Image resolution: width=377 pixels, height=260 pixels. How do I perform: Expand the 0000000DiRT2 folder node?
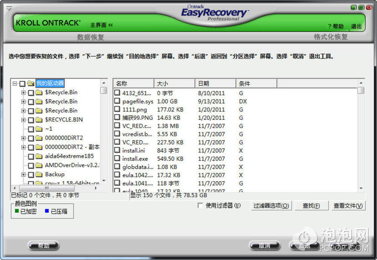(23, 138)
